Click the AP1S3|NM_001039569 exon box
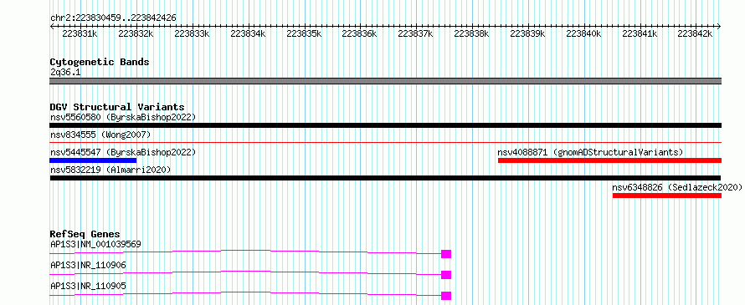This screenshot has width=745, height=305. click(x=445, y=254)
